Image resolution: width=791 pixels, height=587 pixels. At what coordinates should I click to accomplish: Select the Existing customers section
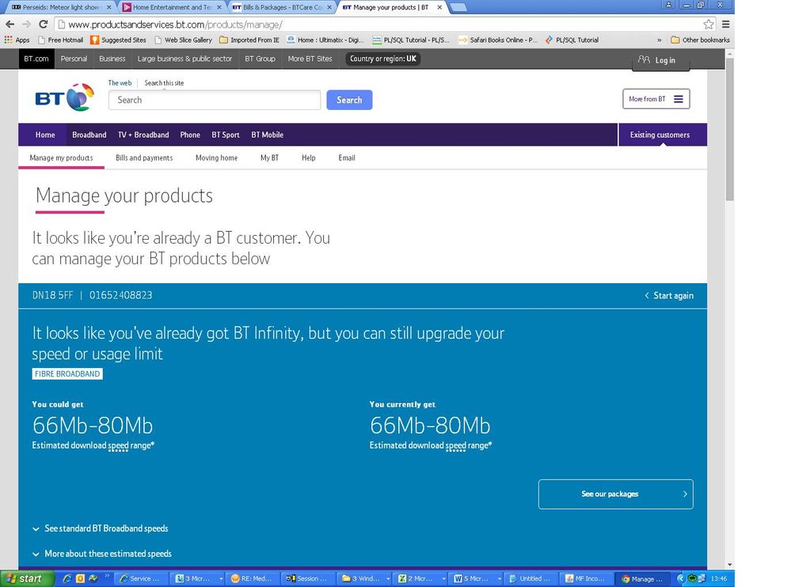[663, 134]
